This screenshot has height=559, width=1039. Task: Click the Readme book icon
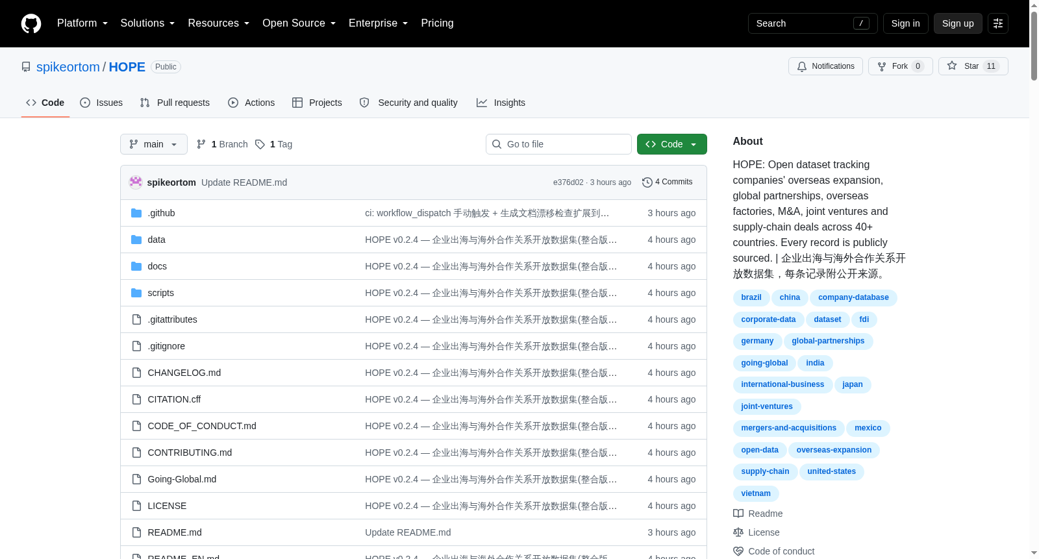(x=738, y=514)
